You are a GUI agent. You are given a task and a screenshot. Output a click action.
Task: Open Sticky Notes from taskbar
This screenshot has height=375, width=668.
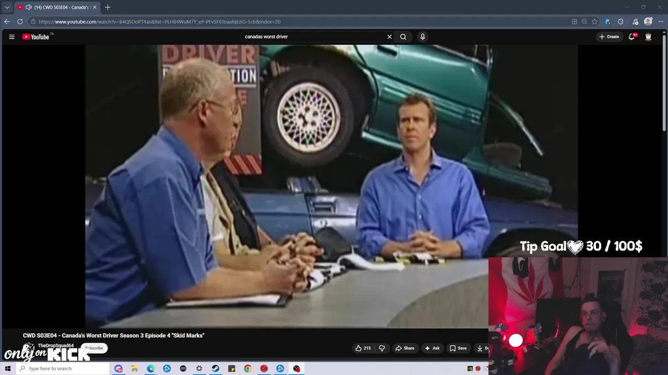pos(231,368)
